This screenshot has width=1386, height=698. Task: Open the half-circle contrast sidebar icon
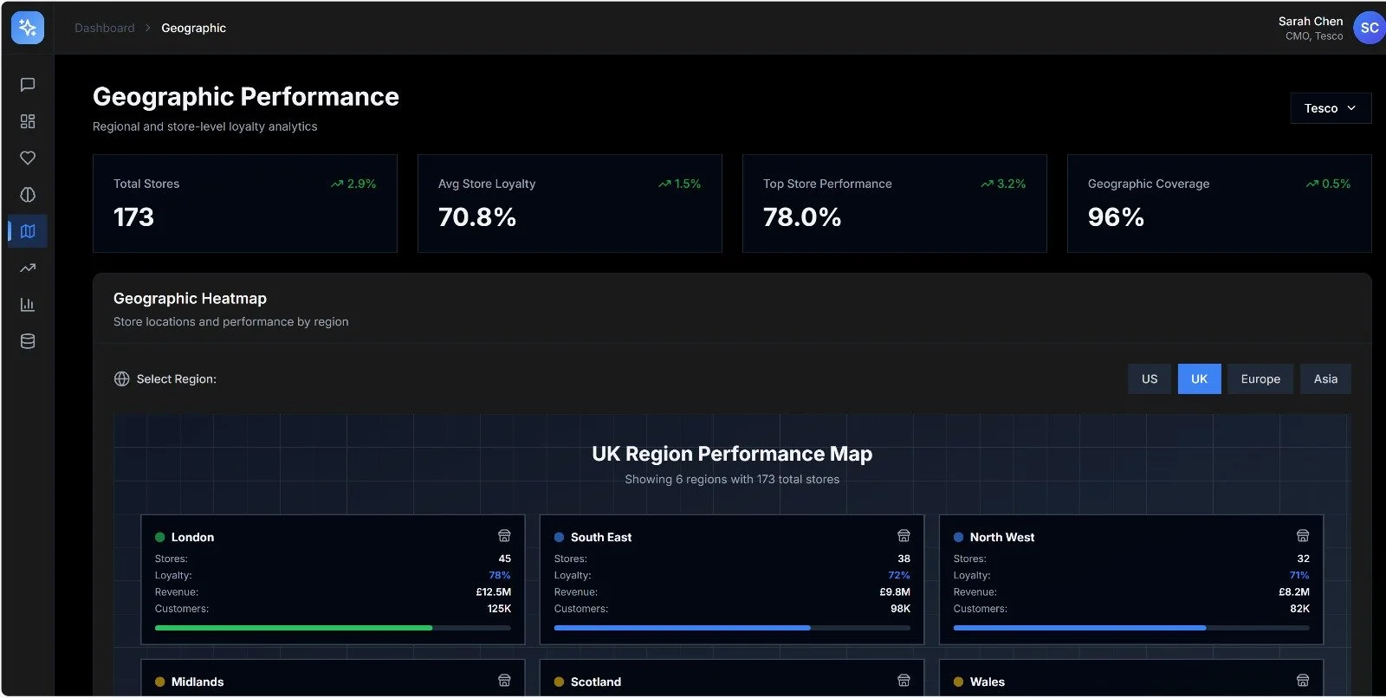coord(28,195)
